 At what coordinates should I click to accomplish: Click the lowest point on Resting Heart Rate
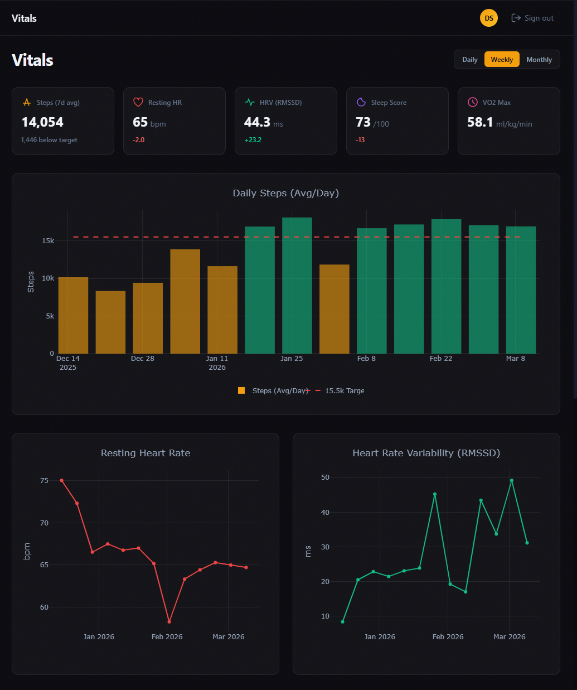[x=169, y=621]
